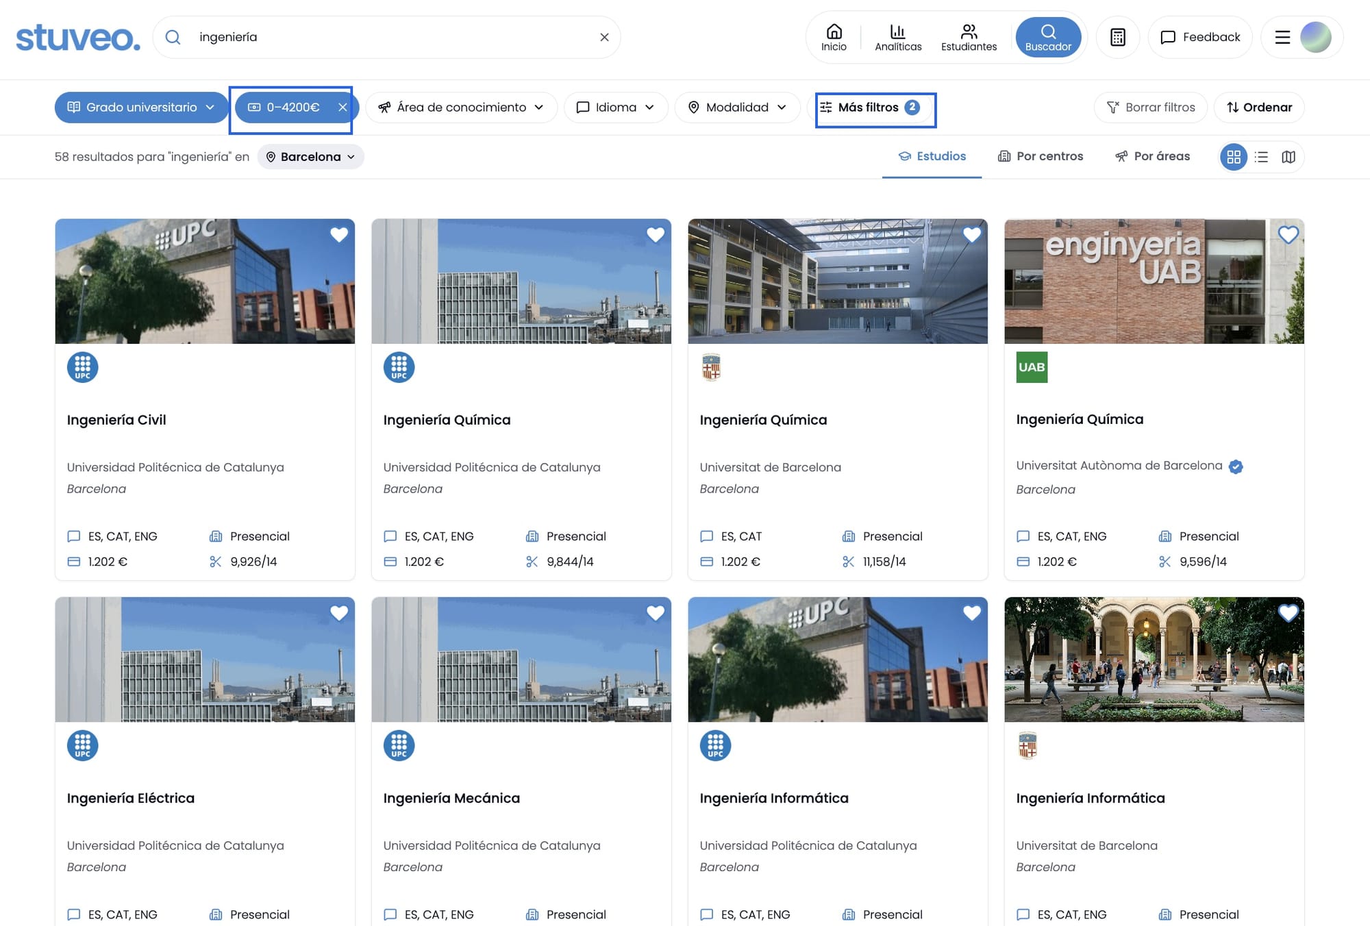Click 9,596/14 scissors icon
Image resolution: width=1370 pixels, height=926 pixels.
click(1164, 562)
